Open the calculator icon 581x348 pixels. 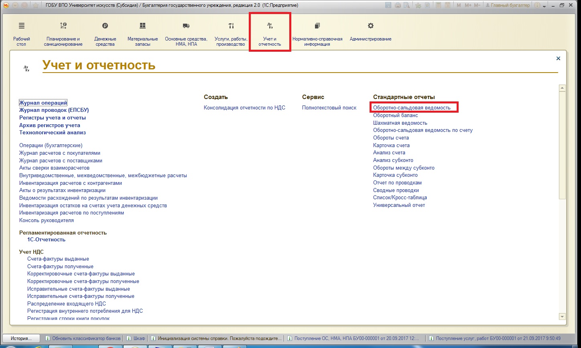click(x=438, y=5)
